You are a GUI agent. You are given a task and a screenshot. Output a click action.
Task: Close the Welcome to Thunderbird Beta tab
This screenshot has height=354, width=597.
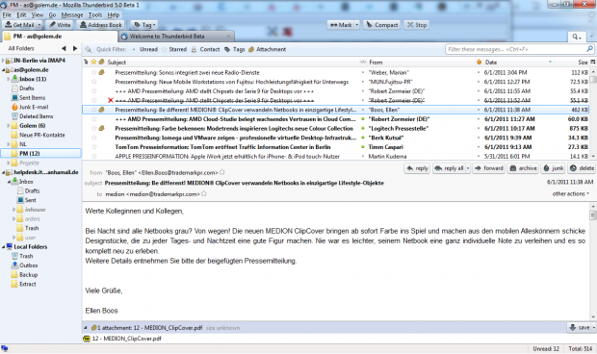(x=228, y=37)
